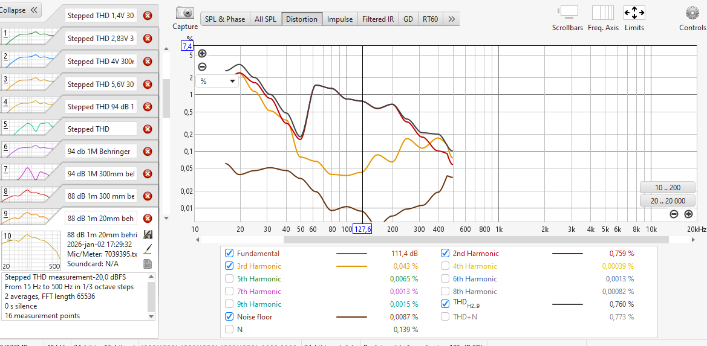
Task: Click the measurement list scrollbar thumb
Action: click(166, 98)
